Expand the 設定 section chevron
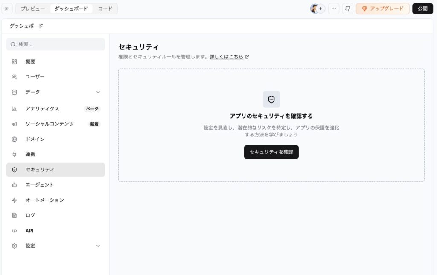Image resolution: width=437 pixels, height=275 pixels. [x=98, y=246]
